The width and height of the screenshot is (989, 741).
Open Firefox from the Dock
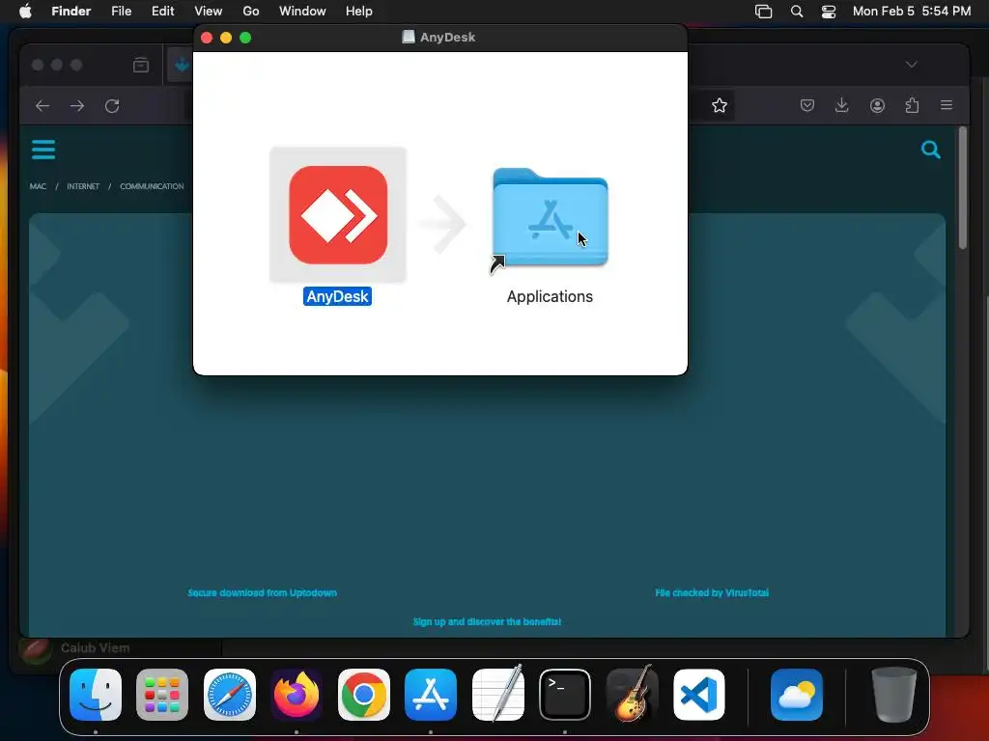click(x=297, y=695)
